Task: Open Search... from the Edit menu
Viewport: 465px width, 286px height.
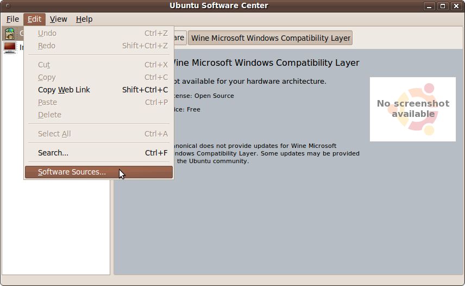Action: (99, 153)
